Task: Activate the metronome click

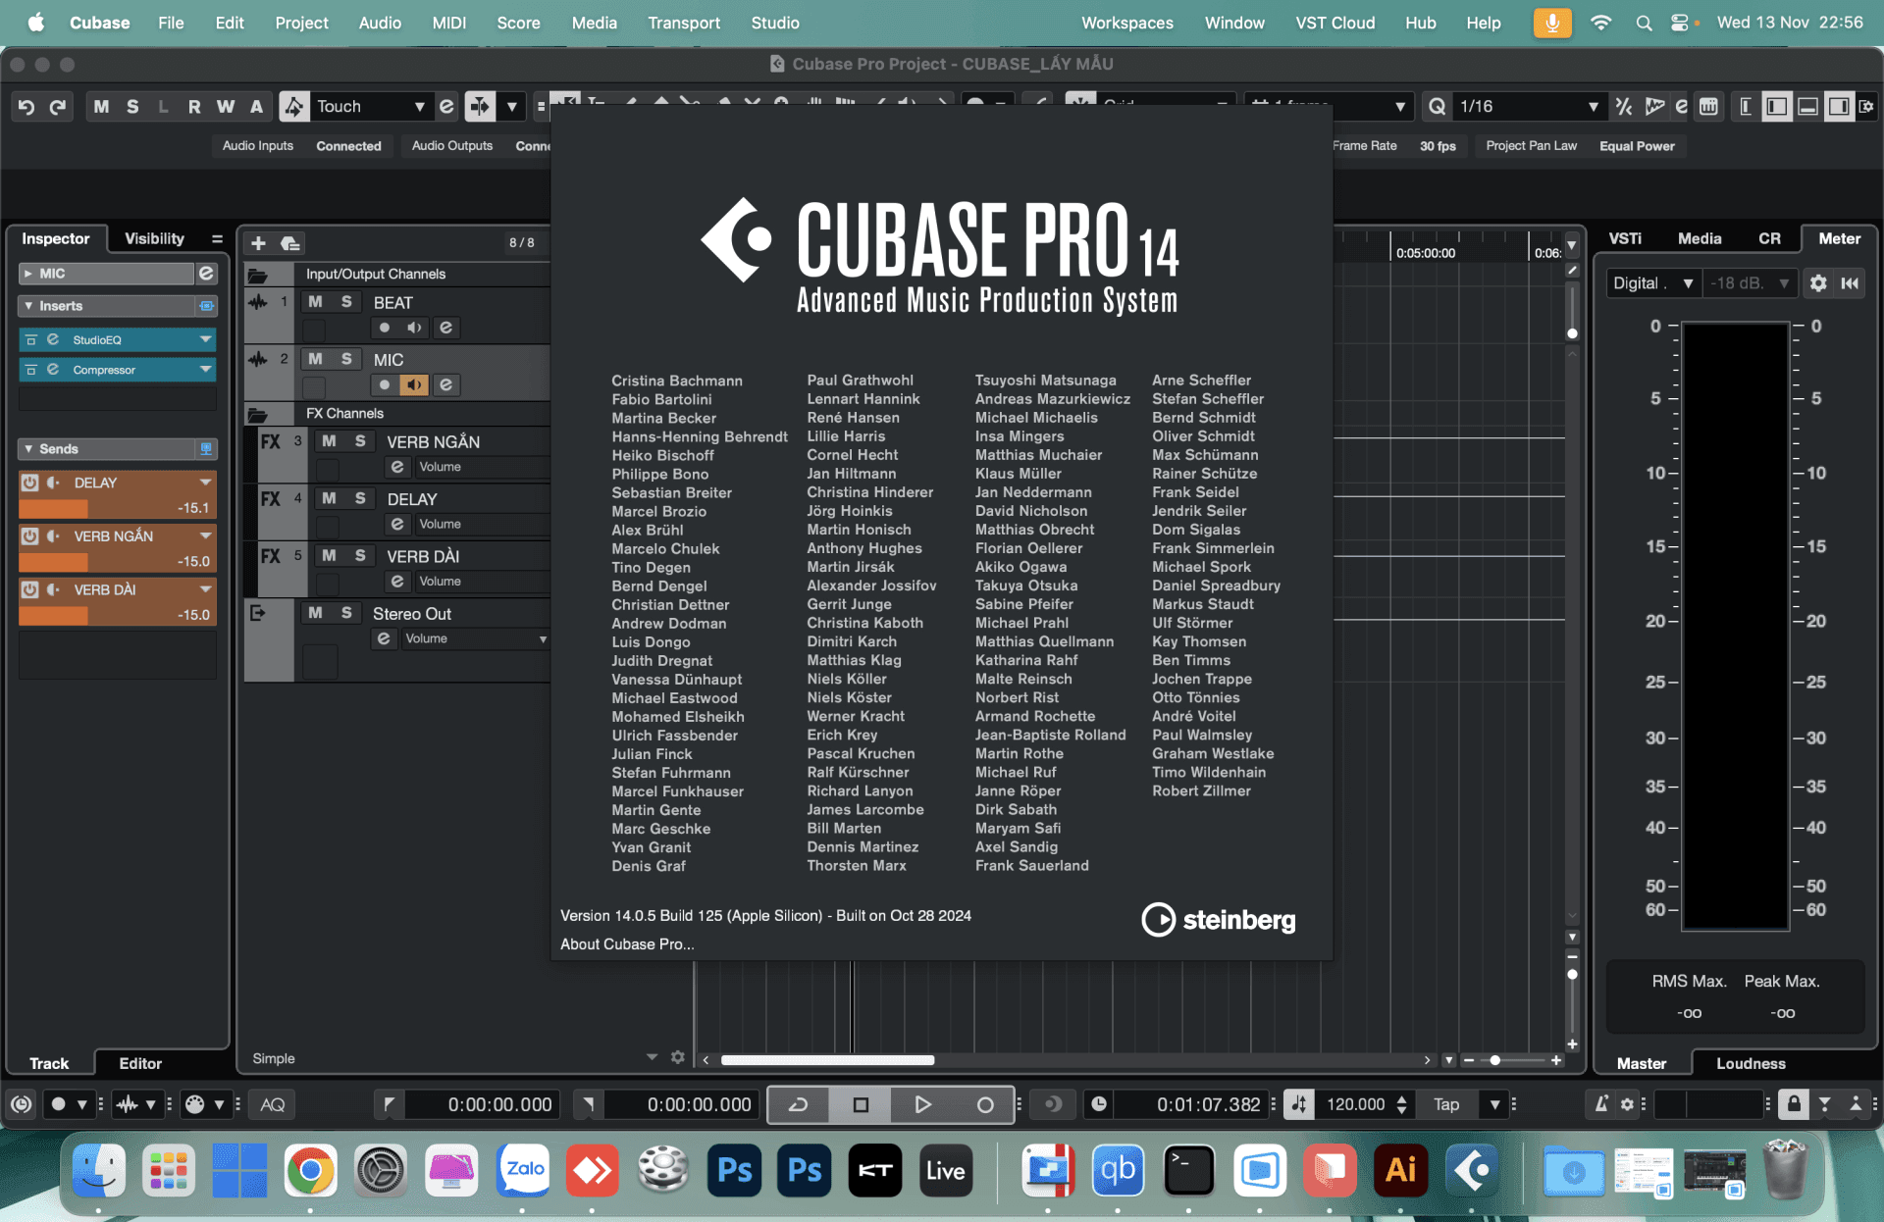Action: click(1601, 1104)
